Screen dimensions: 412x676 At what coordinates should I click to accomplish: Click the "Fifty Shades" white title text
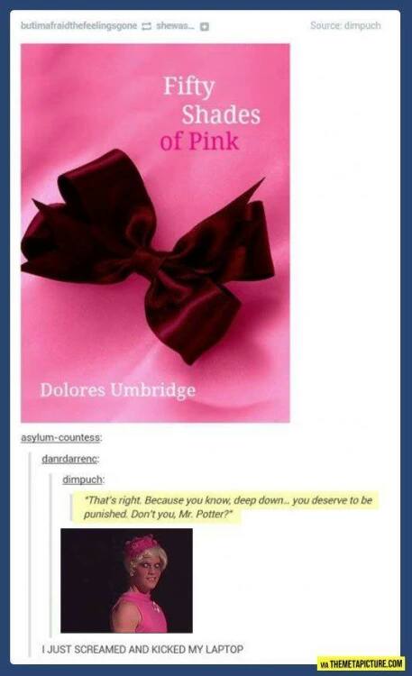[x=212, y=100]
